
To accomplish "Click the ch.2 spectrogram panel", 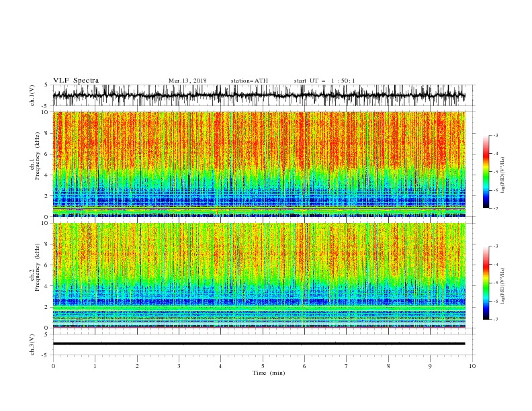I will [x=259, y=275].
